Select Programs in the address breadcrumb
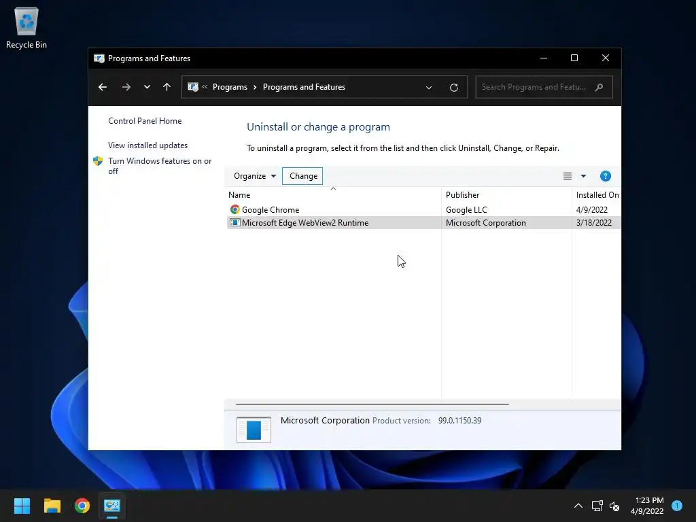Image resolution: width=696 pixels, height=522 pixels. coord(230,87)
